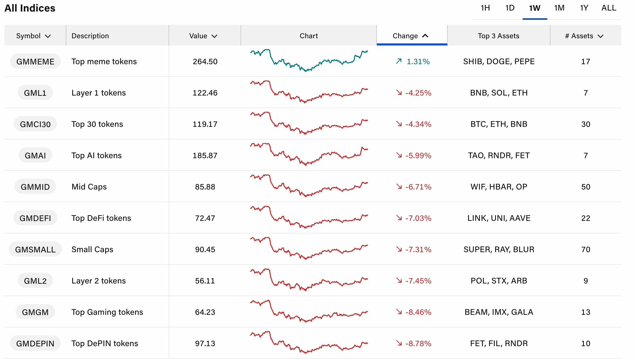Image resolution: width=636 pixels, height=359 pixels.
Task: Select the Top Gaming tokens description
Action: pyautogui.click(x=107, y=312)
